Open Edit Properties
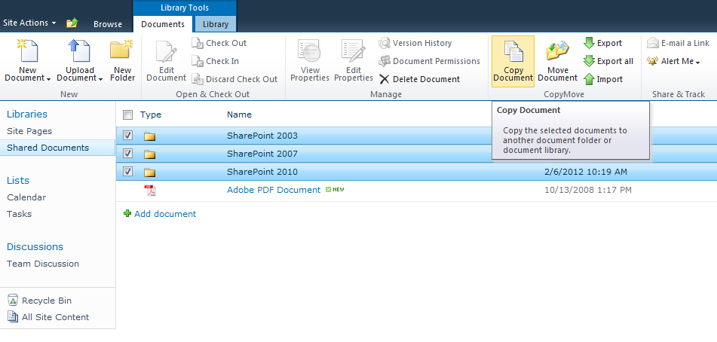 point(354,61)
